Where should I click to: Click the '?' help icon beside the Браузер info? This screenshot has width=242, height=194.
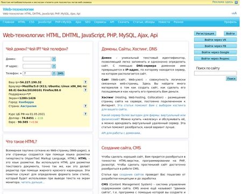[86, 90]
